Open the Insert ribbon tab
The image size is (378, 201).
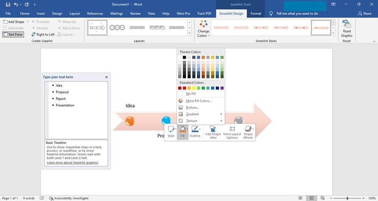click(40, 13)
